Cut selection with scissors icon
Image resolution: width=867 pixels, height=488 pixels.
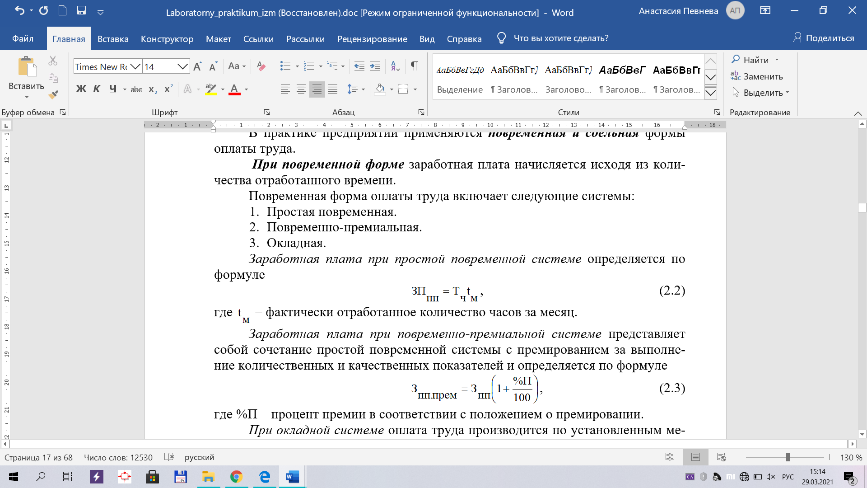[x=53, y=61]
